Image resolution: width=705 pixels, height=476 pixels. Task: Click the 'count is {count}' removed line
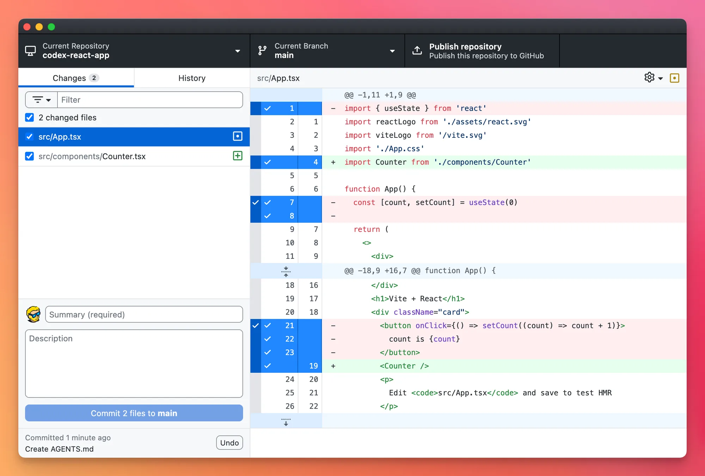(x=424, y=339)
